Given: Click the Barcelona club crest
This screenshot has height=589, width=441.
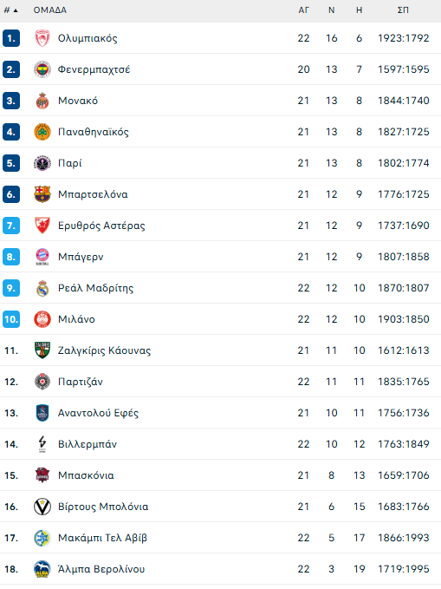Looking at the screenshot, I should pos(42,194).
